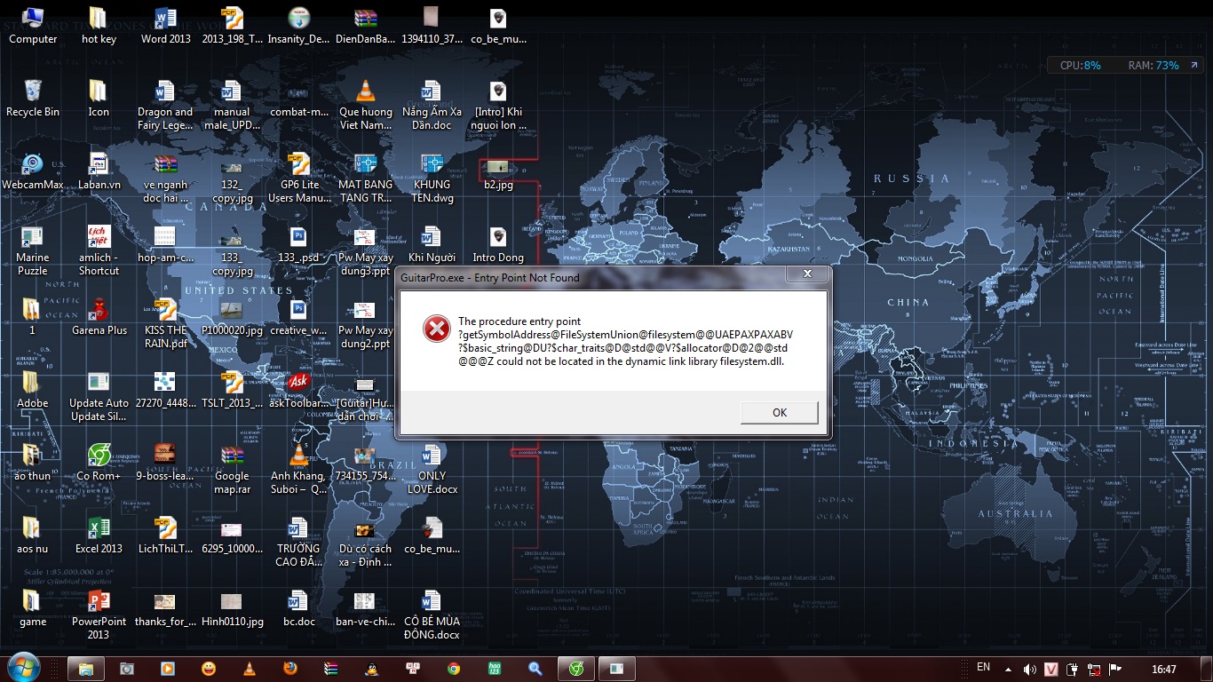Launch Firefox from the taskbar
This screenshot has height=682, width=1213.
pos(290,669)
